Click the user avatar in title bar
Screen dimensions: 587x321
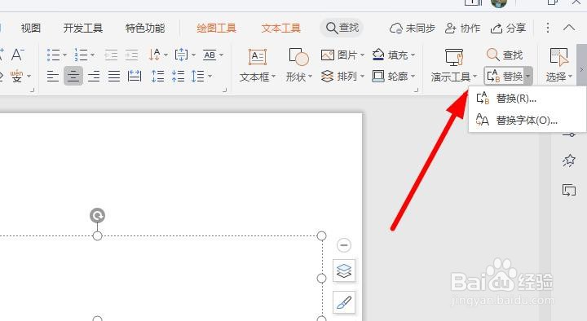[x=499, y=3]
